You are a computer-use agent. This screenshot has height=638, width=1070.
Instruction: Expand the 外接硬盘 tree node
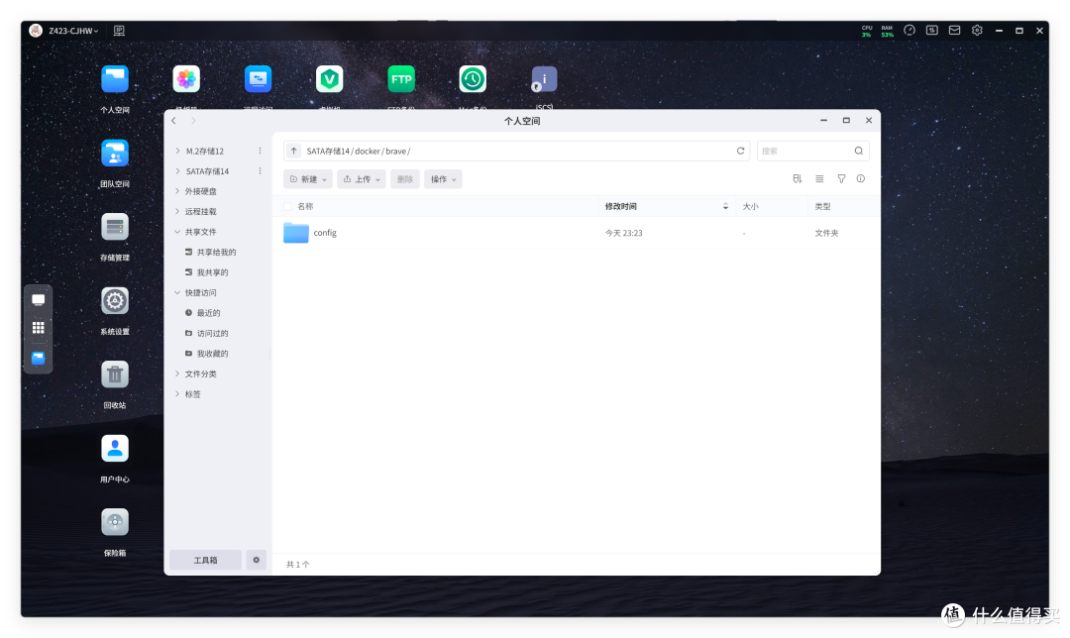pyautogui.click(x=177, y=191)
